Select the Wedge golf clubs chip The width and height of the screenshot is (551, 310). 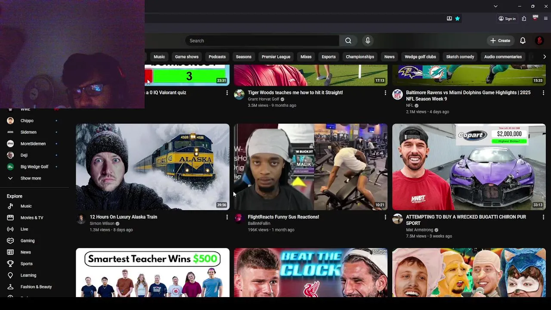click(x=420, y=57)
